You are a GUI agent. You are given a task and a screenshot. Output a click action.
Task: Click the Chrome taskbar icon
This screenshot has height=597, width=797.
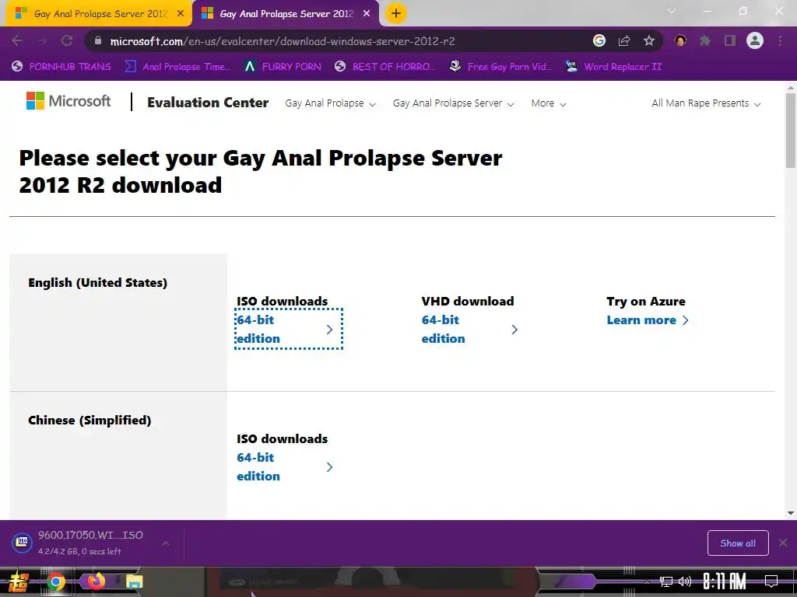[56, 581]
